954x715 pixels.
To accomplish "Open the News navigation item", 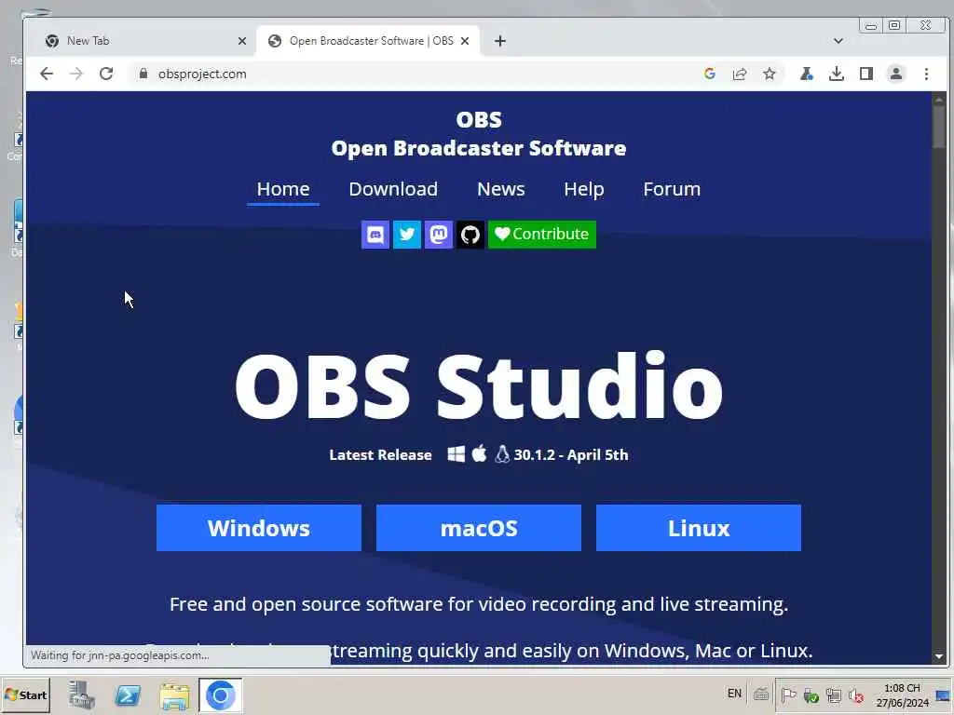I will coord(500,189).
